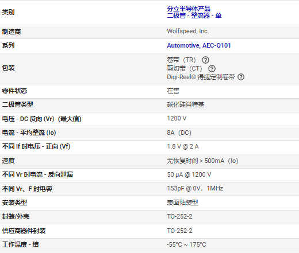This screenshot has height=253, width=299.
Task: Select the 无恢复时间 > 500mA speed value
Action: (x=202, y=161)
